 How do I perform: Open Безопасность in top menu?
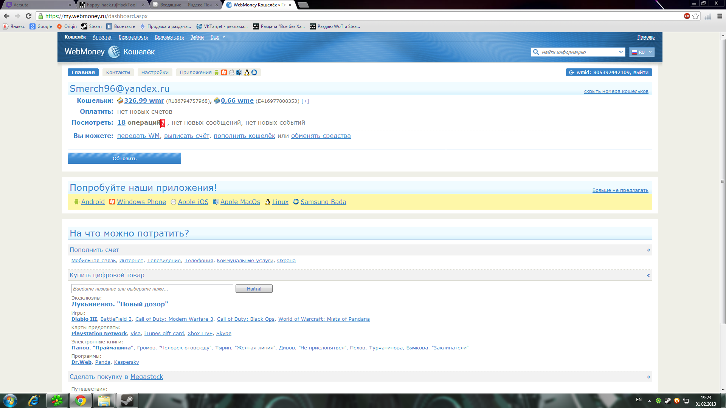(x=133, y=37)
